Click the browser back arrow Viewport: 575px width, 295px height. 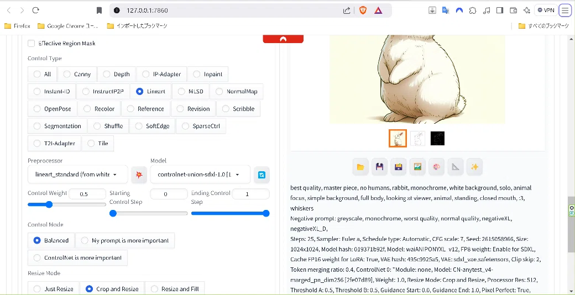pos(9,10)
